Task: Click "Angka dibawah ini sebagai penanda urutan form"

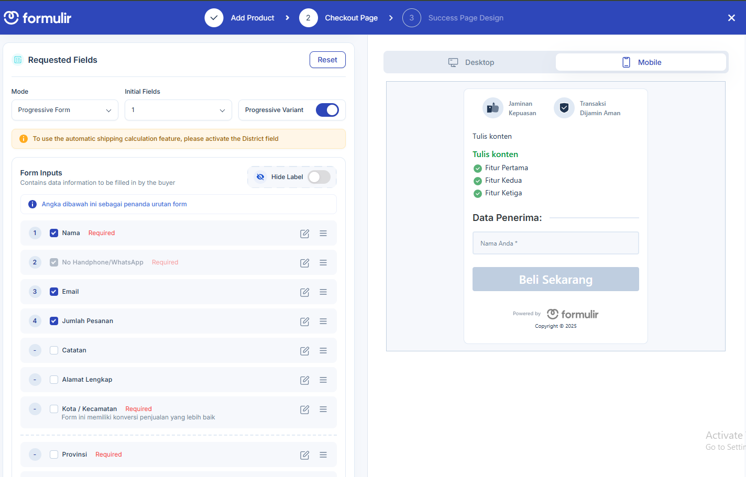Action: tap(114, 204)
